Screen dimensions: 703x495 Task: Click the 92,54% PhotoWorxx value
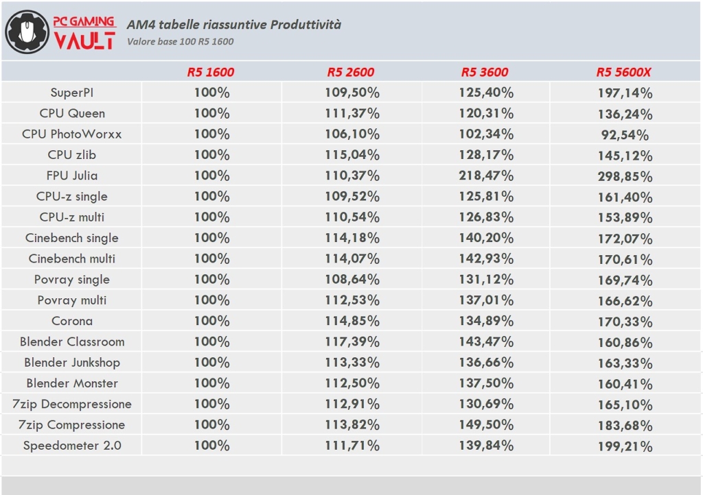click(625, 134)
